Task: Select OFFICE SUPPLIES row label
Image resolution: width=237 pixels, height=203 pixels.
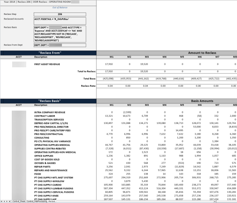Action: coord(44,156)
